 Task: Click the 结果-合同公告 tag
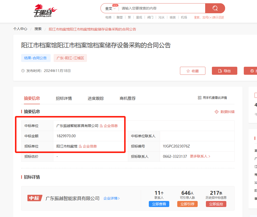coord(36,58)
